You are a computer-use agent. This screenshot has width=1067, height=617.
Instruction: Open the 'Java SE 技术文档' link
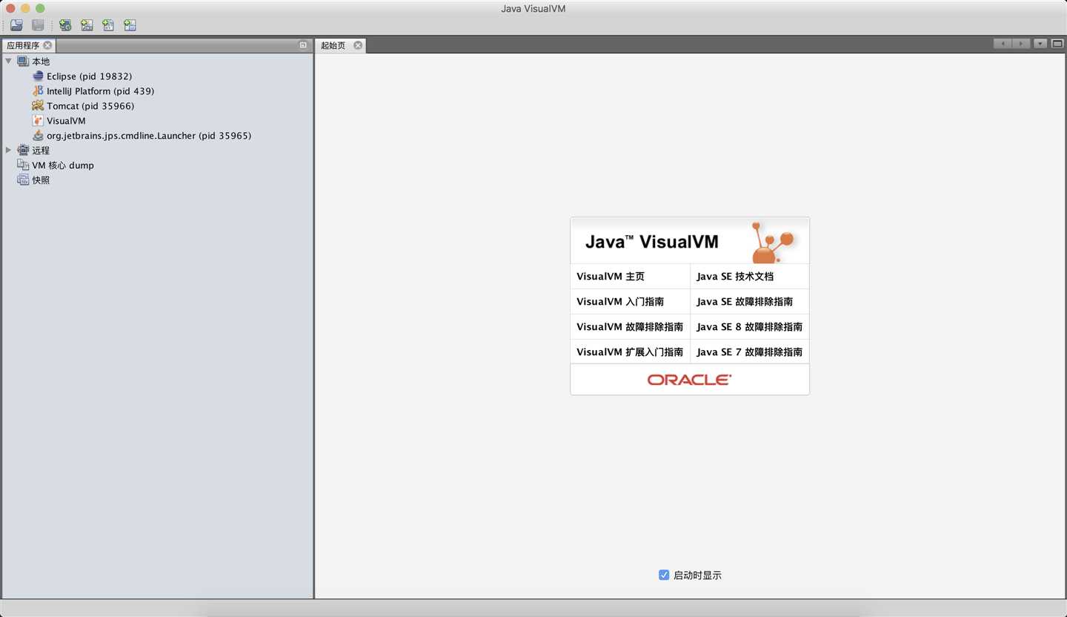pos(735,277)
